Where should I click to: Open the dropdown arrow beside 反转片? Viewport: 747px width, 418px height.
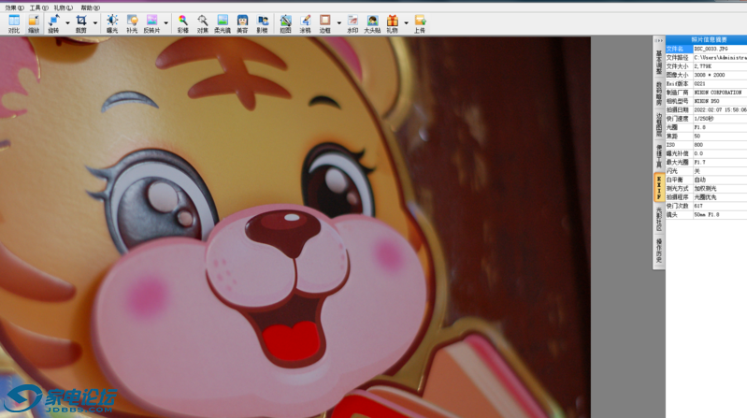pos(166,23)
